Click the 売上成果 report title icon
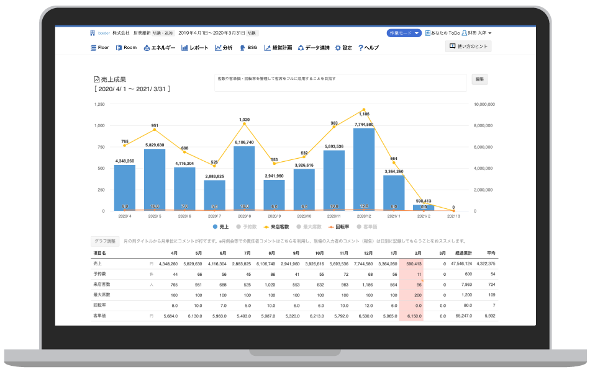The height and width of the screenshot is (372, 590). point(97,79)
